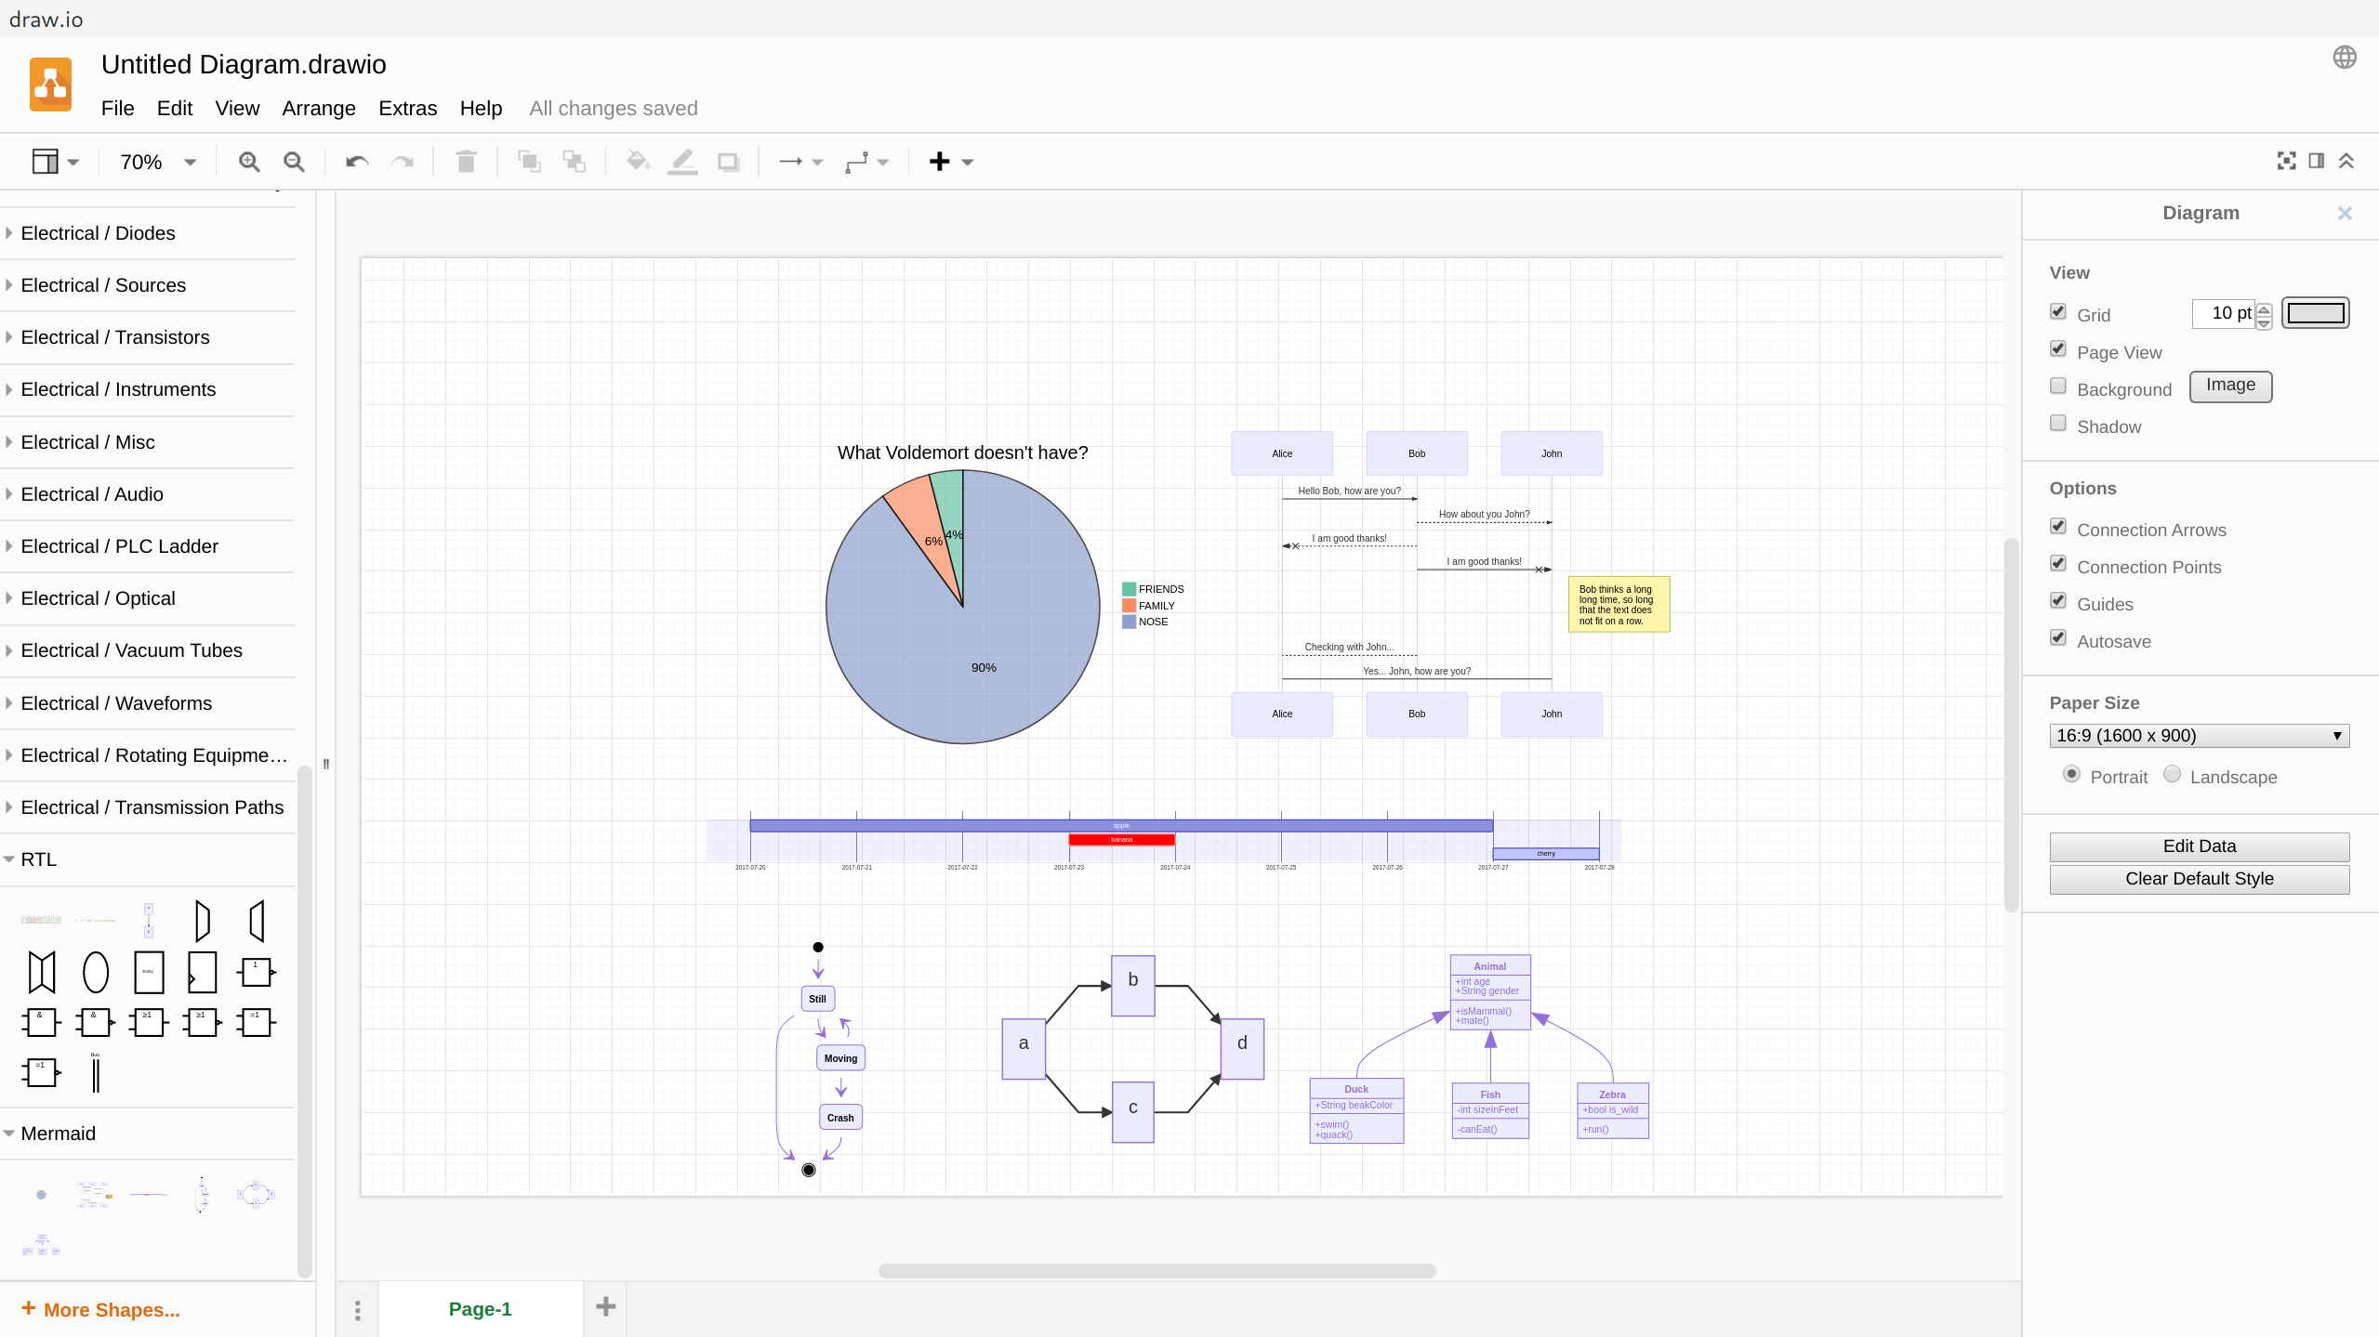Uncheck the Grid checkbox
The image size is (2379, 1337).
click(x=2057, y=312)
